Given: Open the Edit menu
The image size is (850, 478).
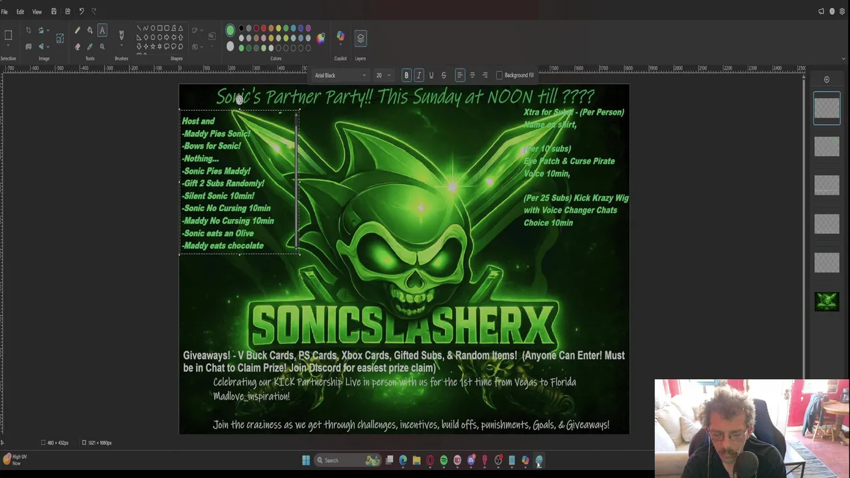Looking at the screenshot, I should pyautogui.click(x=20, y=11).
